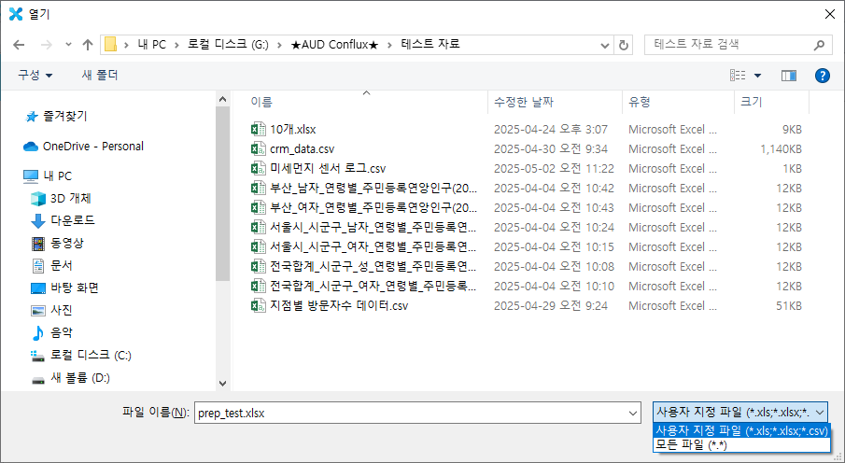
Task: Click 내 PC in address path
Action: point(151,45)
